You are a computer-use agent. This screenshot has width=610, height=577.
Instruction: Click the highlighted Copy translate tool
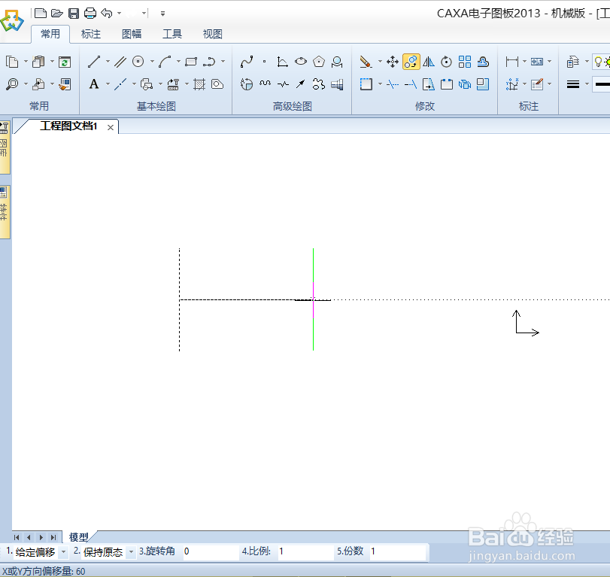411,62
